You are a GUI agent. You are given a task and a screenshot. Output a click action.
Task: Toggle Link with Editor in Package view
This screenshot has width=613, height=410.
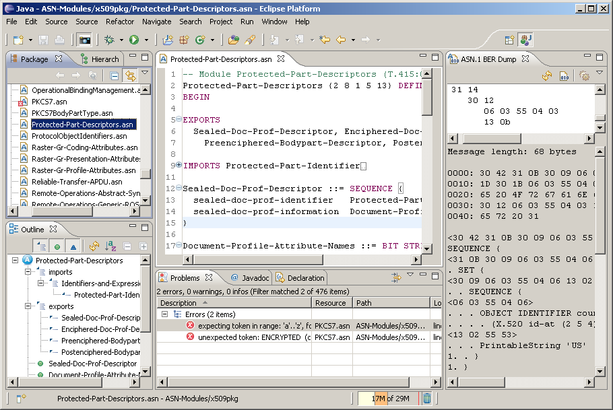[130, 76]
